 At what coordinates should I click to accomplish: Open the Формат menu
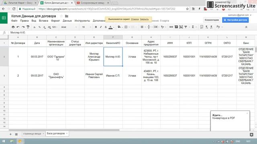click(55, 21)
